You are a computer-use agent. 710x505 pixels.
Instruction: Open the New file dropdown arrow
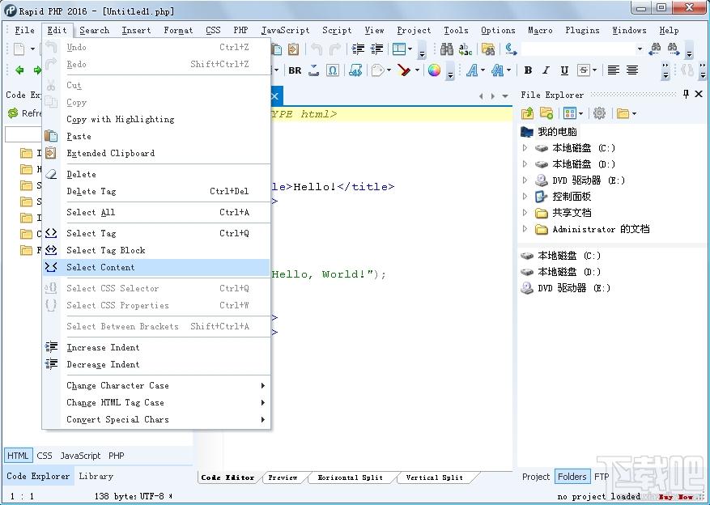click(32, 49)
